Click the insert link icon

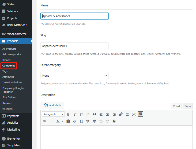pos(121,114)
